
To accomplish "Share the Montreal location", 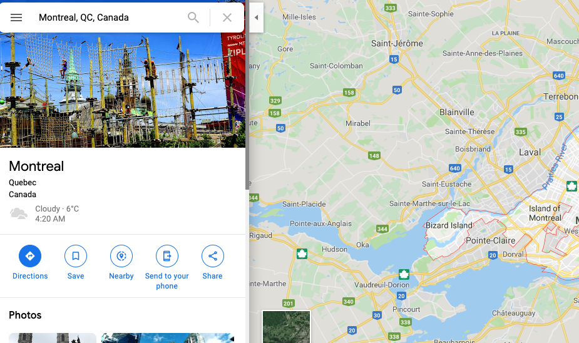I will [x=212, y=262].
